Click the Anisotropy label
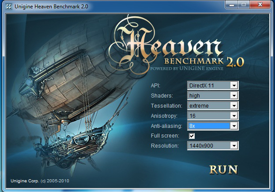Screen dimensions: 275x192 point(164,116)
